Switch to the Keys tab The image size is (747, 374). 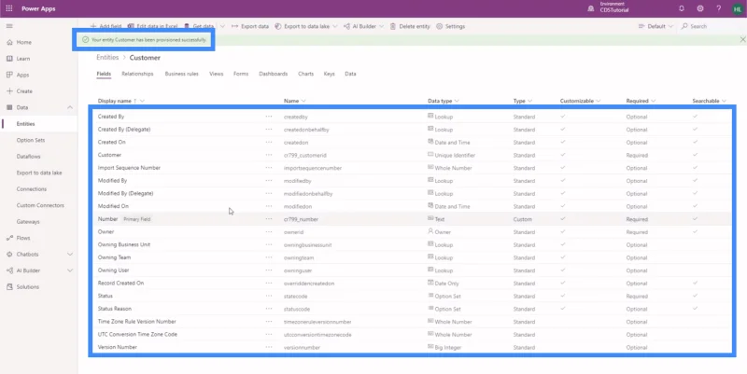(x=329, y=74)
